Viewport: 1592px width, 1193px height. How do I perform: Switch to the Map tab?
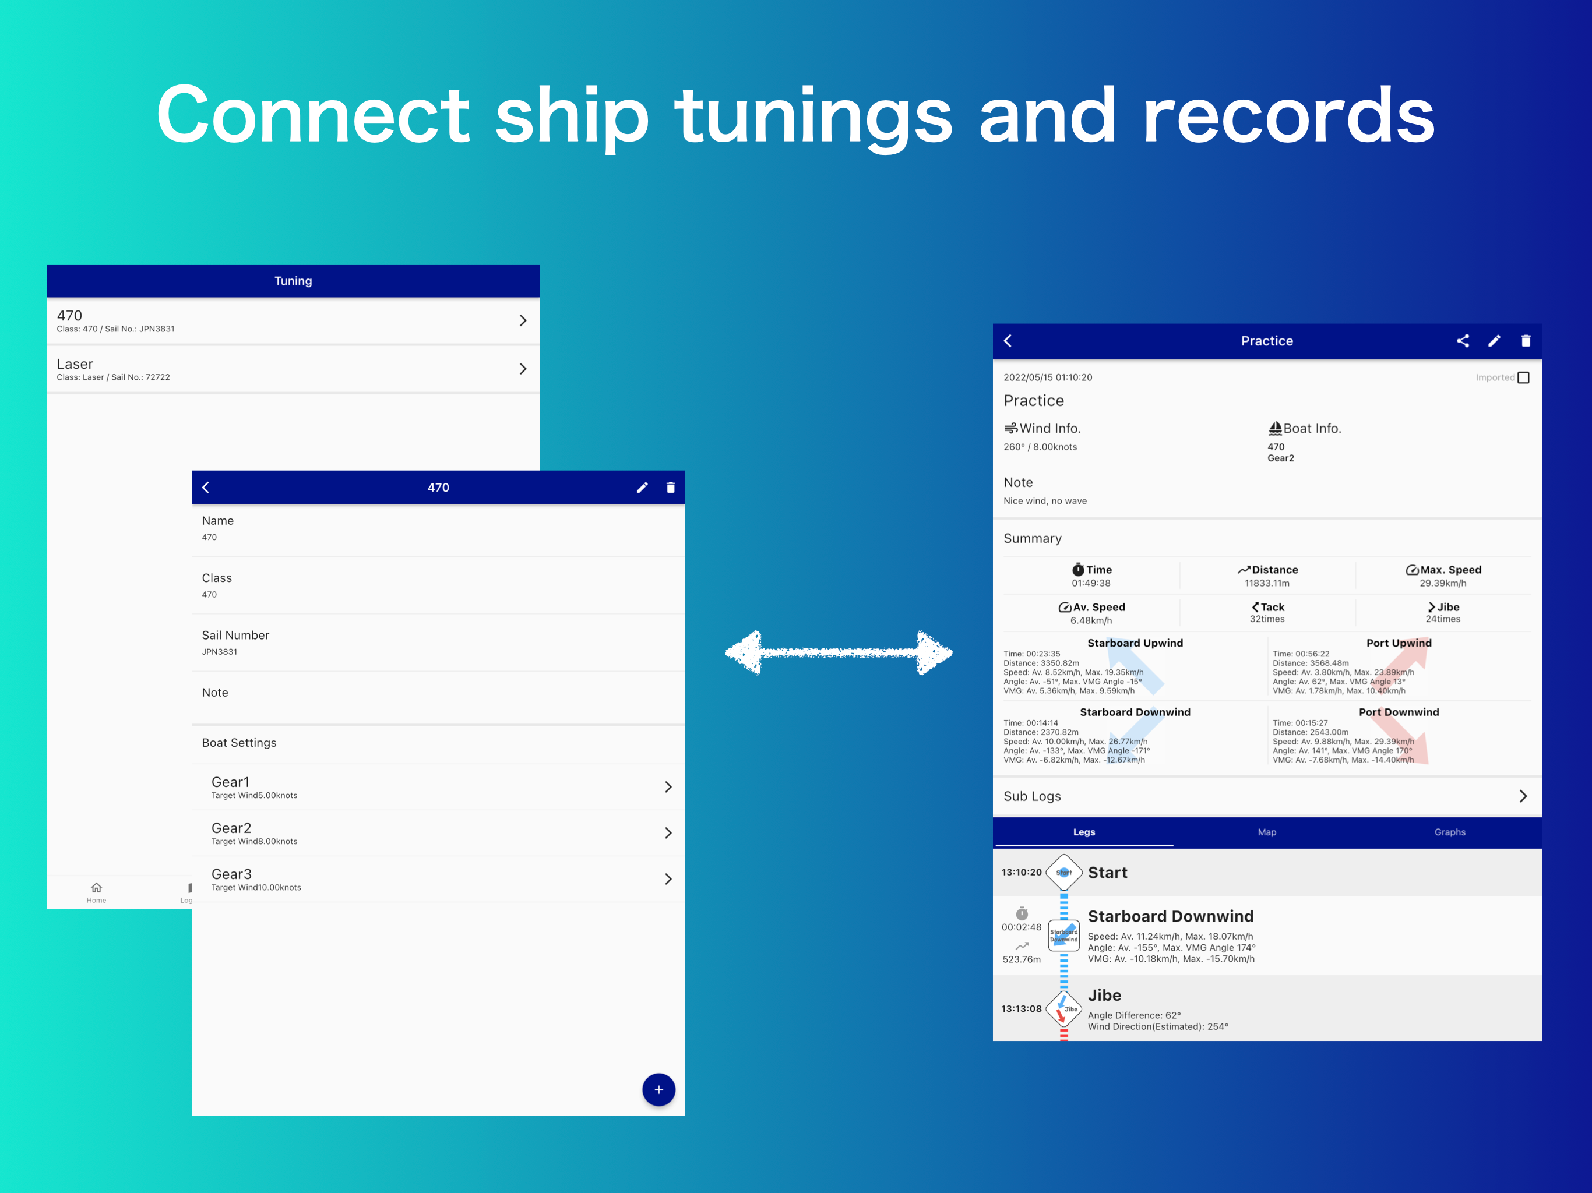pos(1267,832)
